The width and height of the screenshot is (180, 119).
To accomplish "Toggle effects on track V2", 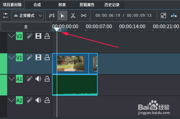I will click(x=29, y=36).
